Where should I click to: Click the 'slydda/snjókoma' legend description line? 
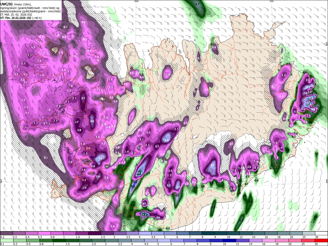click(30, 11)
